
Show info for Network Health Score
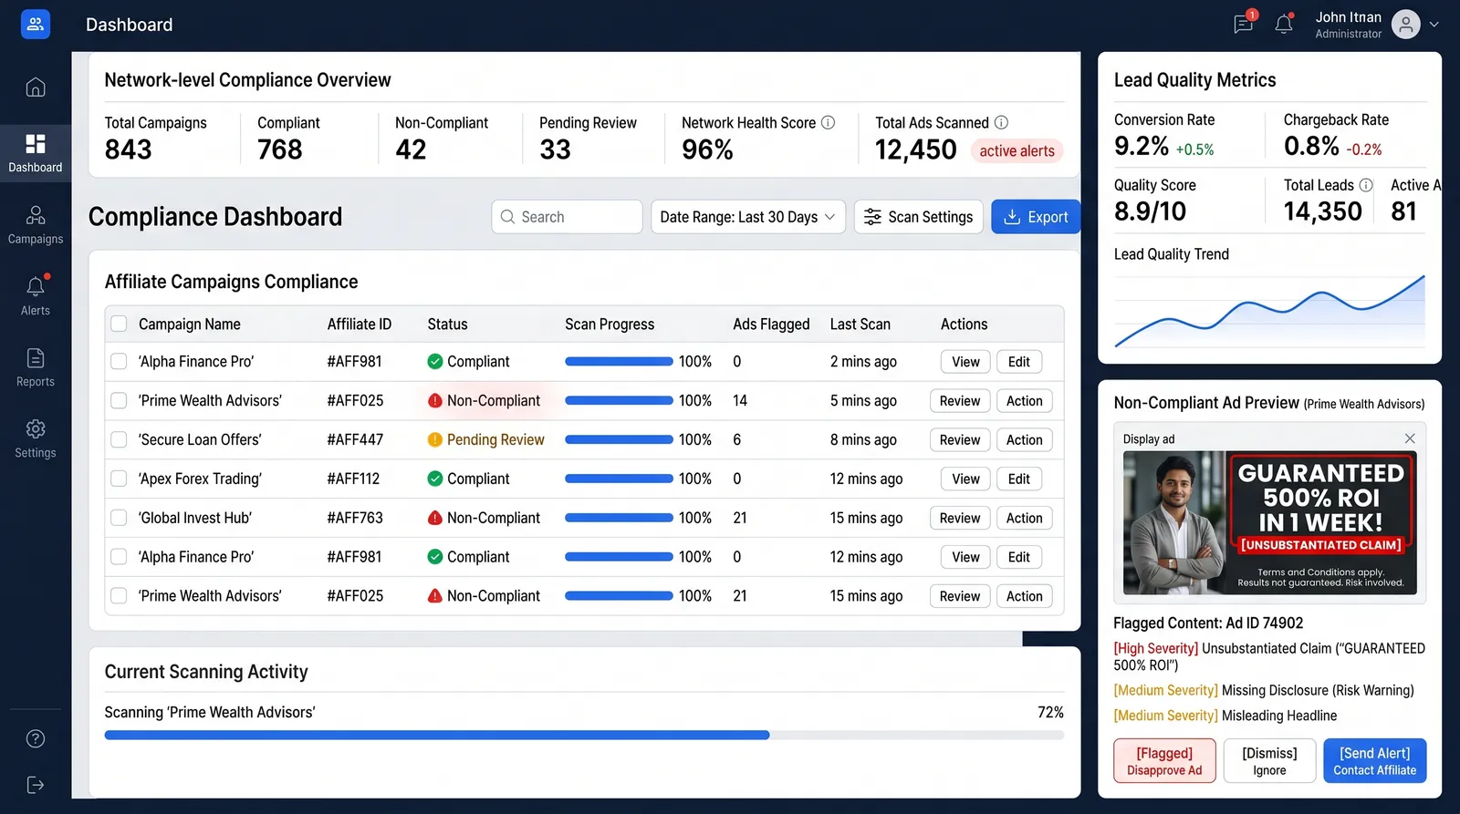tap(828, 122)
